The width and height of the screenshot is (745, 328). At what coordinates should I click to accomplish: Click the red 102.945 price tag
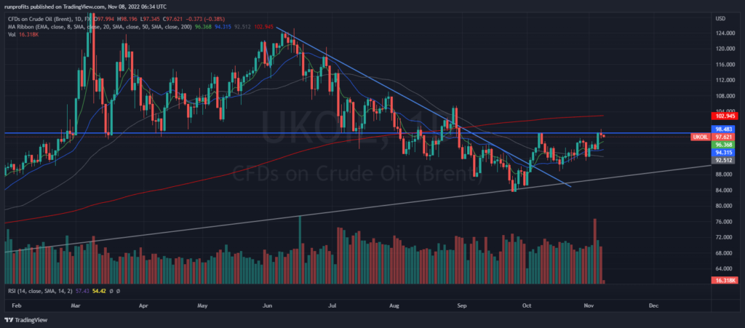(x=724, y=116)
